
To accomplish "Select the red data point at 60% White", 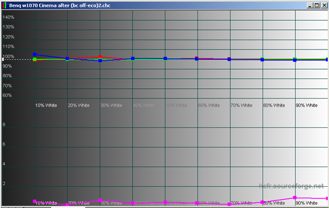I will 197,58.
